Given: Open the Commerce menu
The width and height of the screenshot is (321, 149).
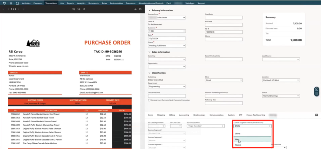Looking at the screenshot, I should (131, 3).
